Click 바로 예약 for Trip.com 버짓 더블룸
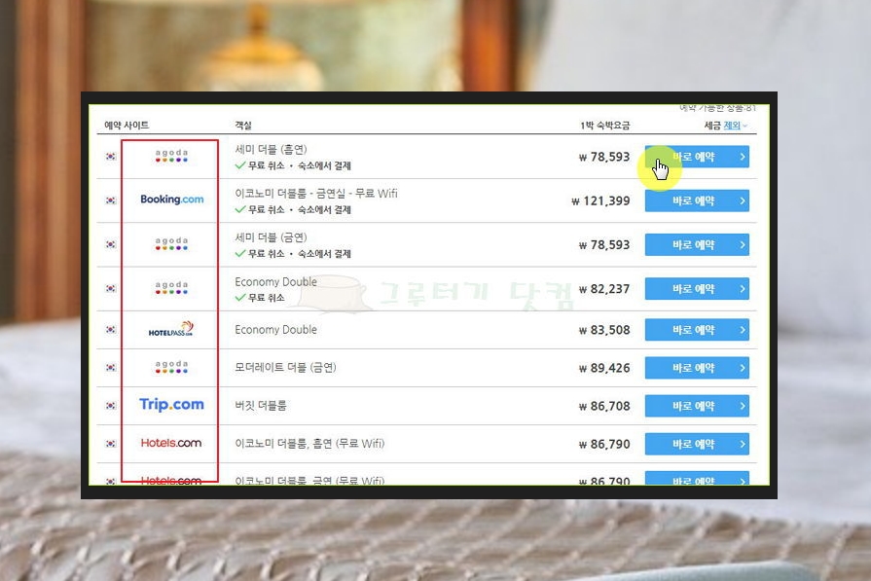The width and height of the screenshot is (871, 581). click(x=697, y=406)
